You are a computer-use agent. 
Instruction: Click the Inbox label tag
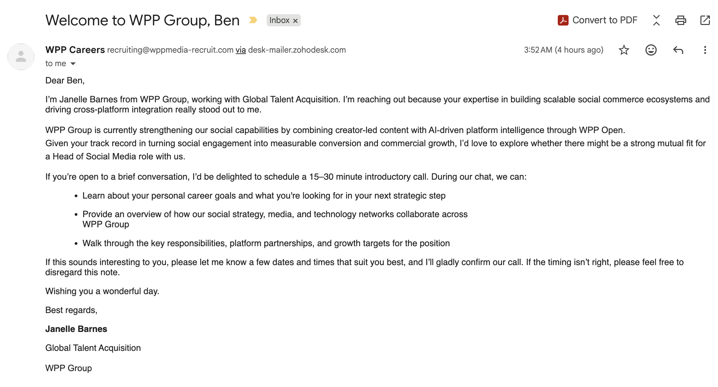click(x=279, y=20)
